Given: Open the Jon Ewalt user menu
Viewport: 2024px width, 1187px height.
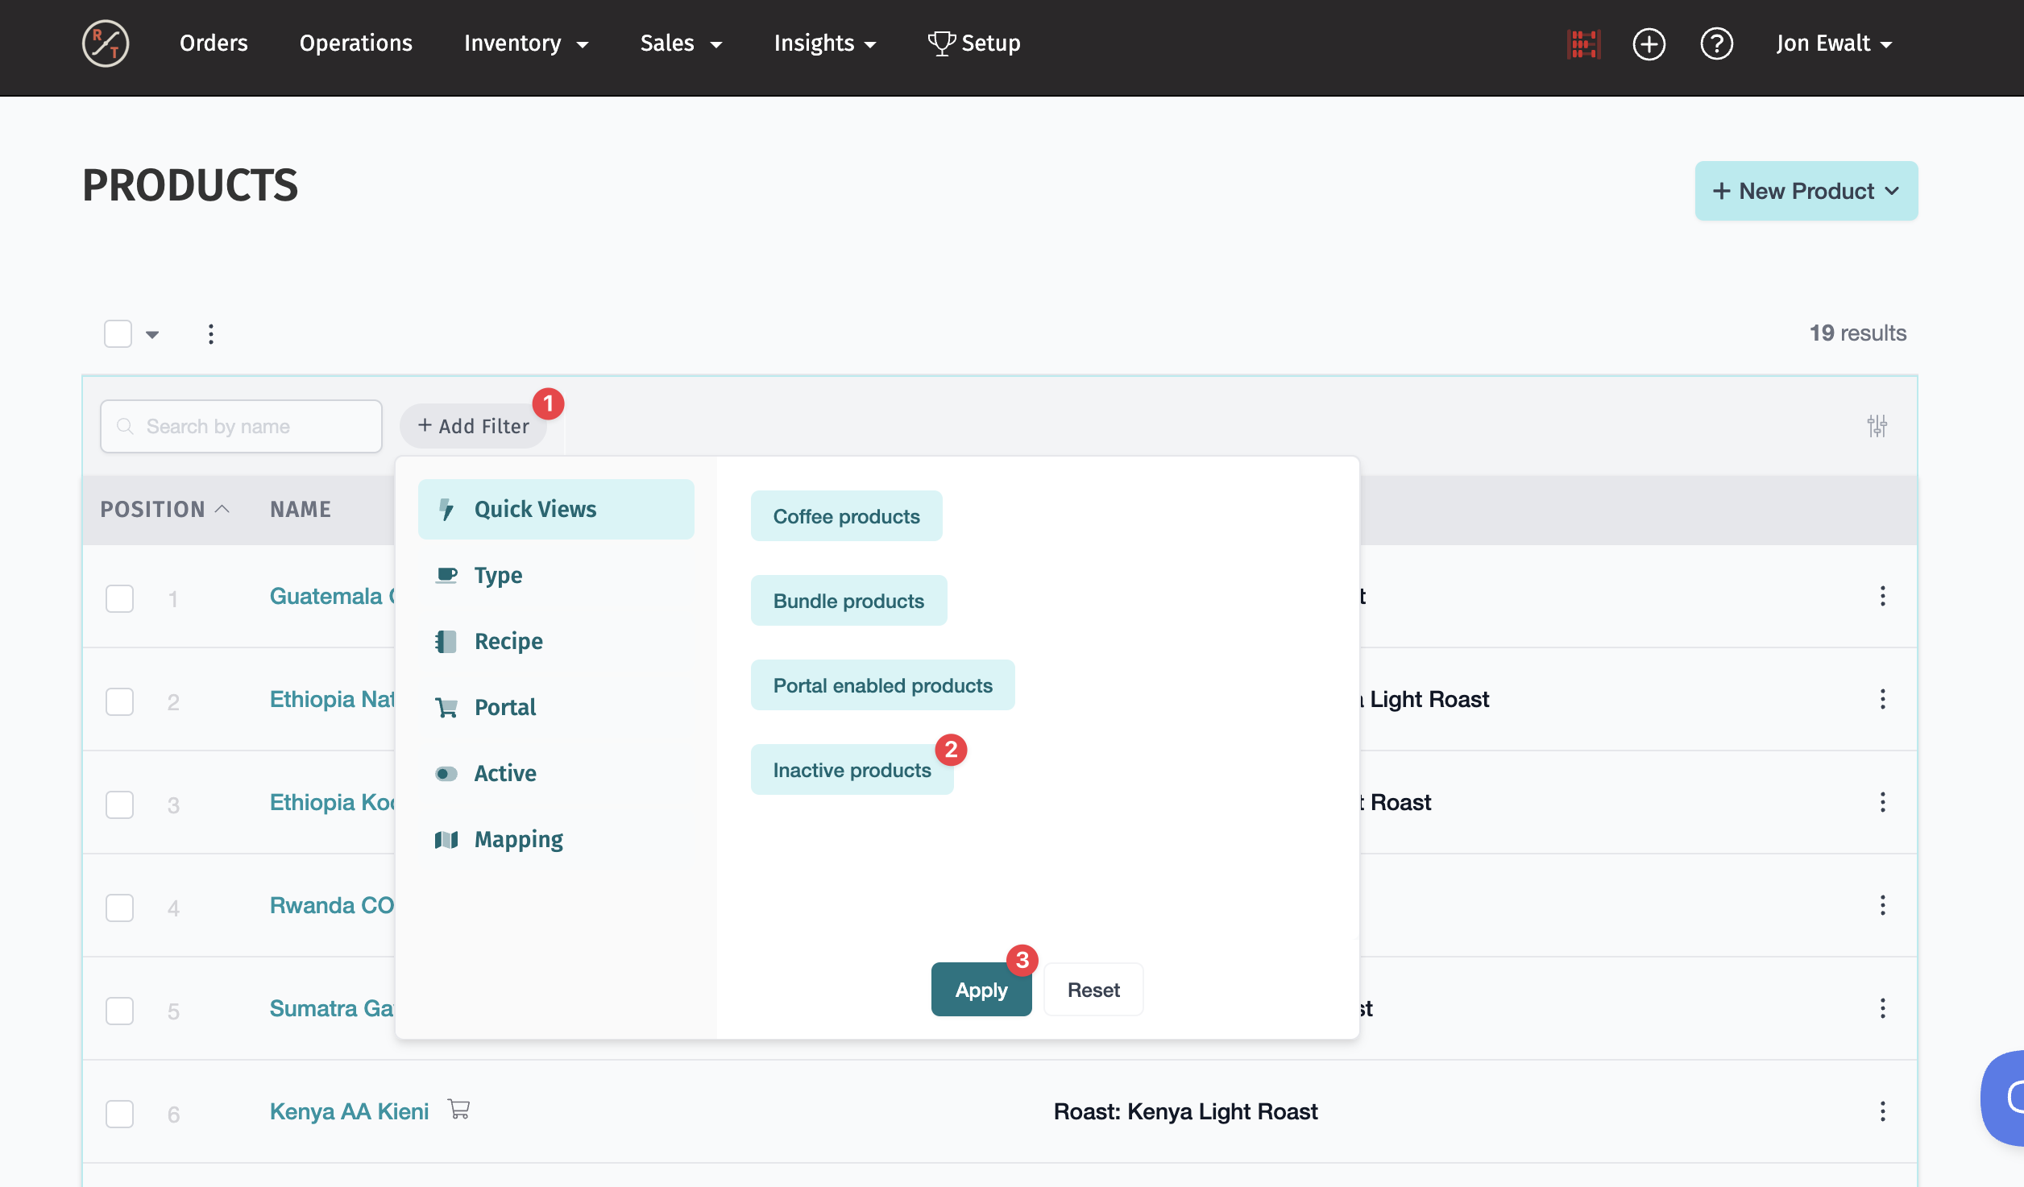Looking at the screenshot, I should 1833,43.
